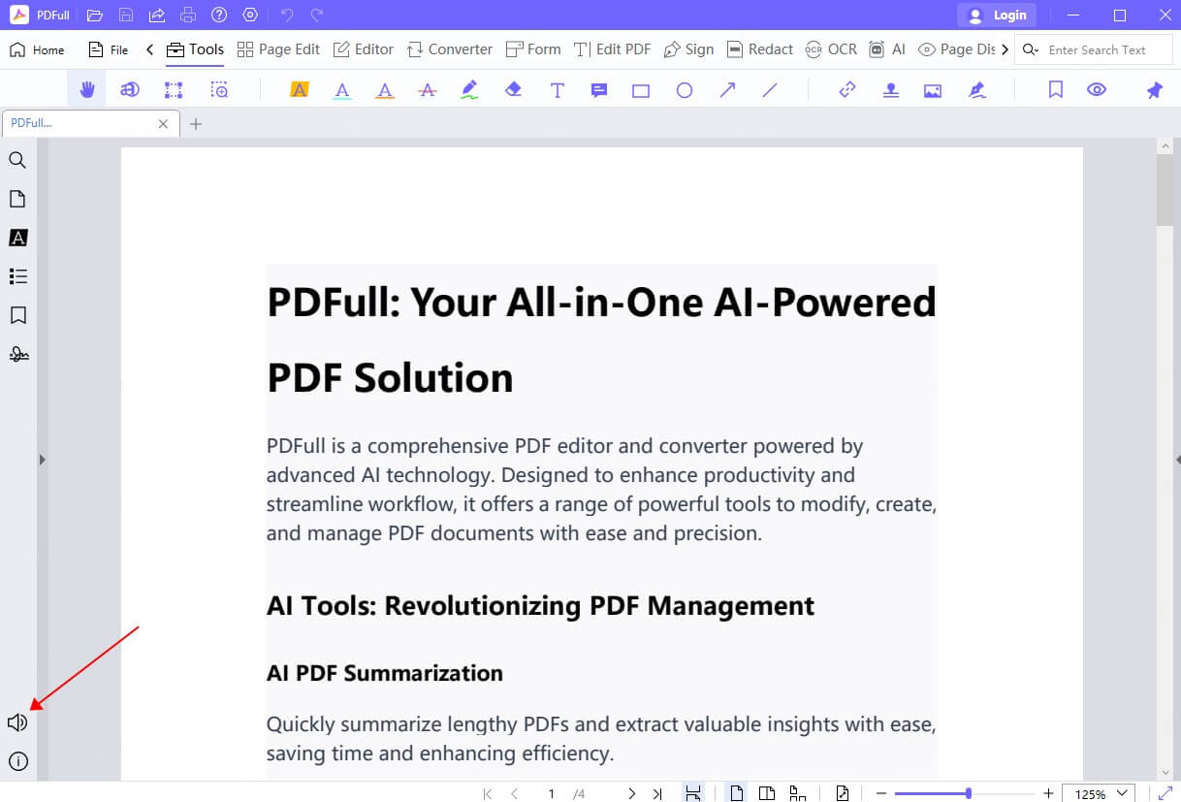Open the 125% zoom level dropdown
Screen dimensions: 1181x802
(1099, 793)
